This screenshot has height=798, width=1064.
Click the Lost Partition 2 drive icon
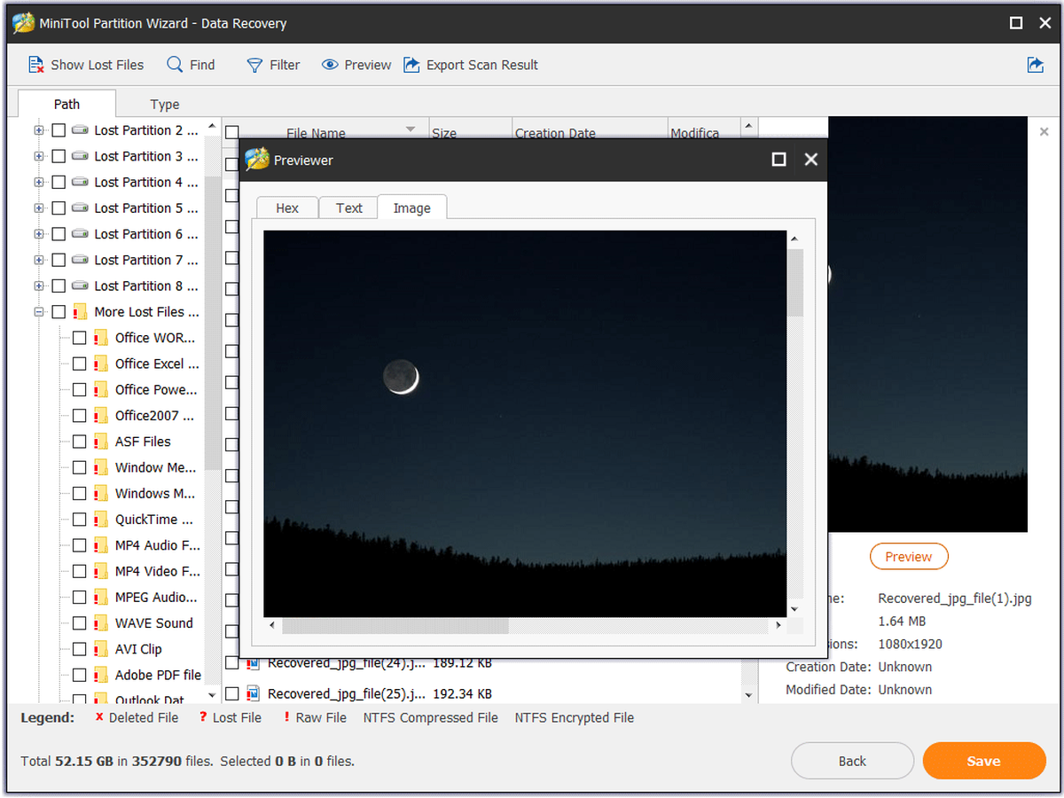click(x=80, y=130)
